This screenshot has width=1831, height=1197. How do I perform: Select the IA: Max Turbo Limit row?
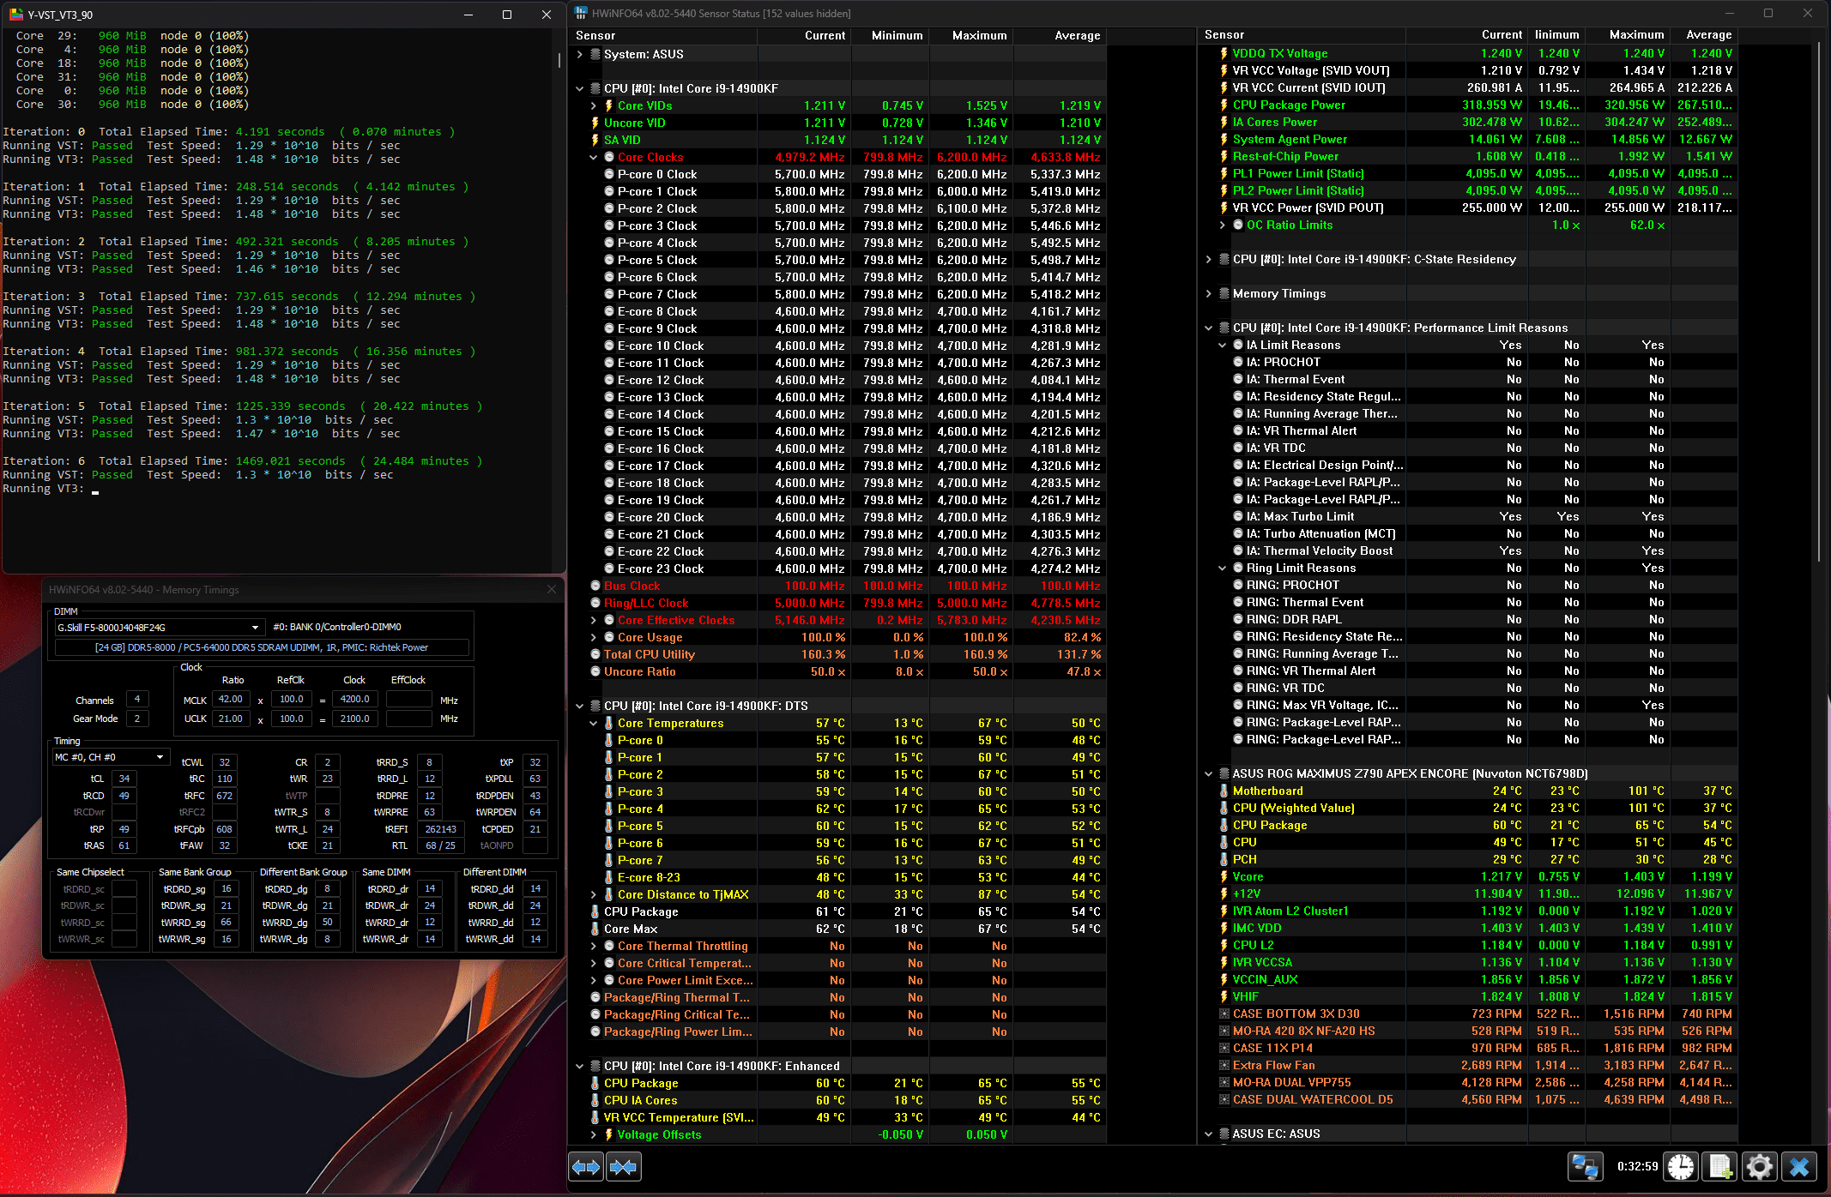[x=1469, y=516]
